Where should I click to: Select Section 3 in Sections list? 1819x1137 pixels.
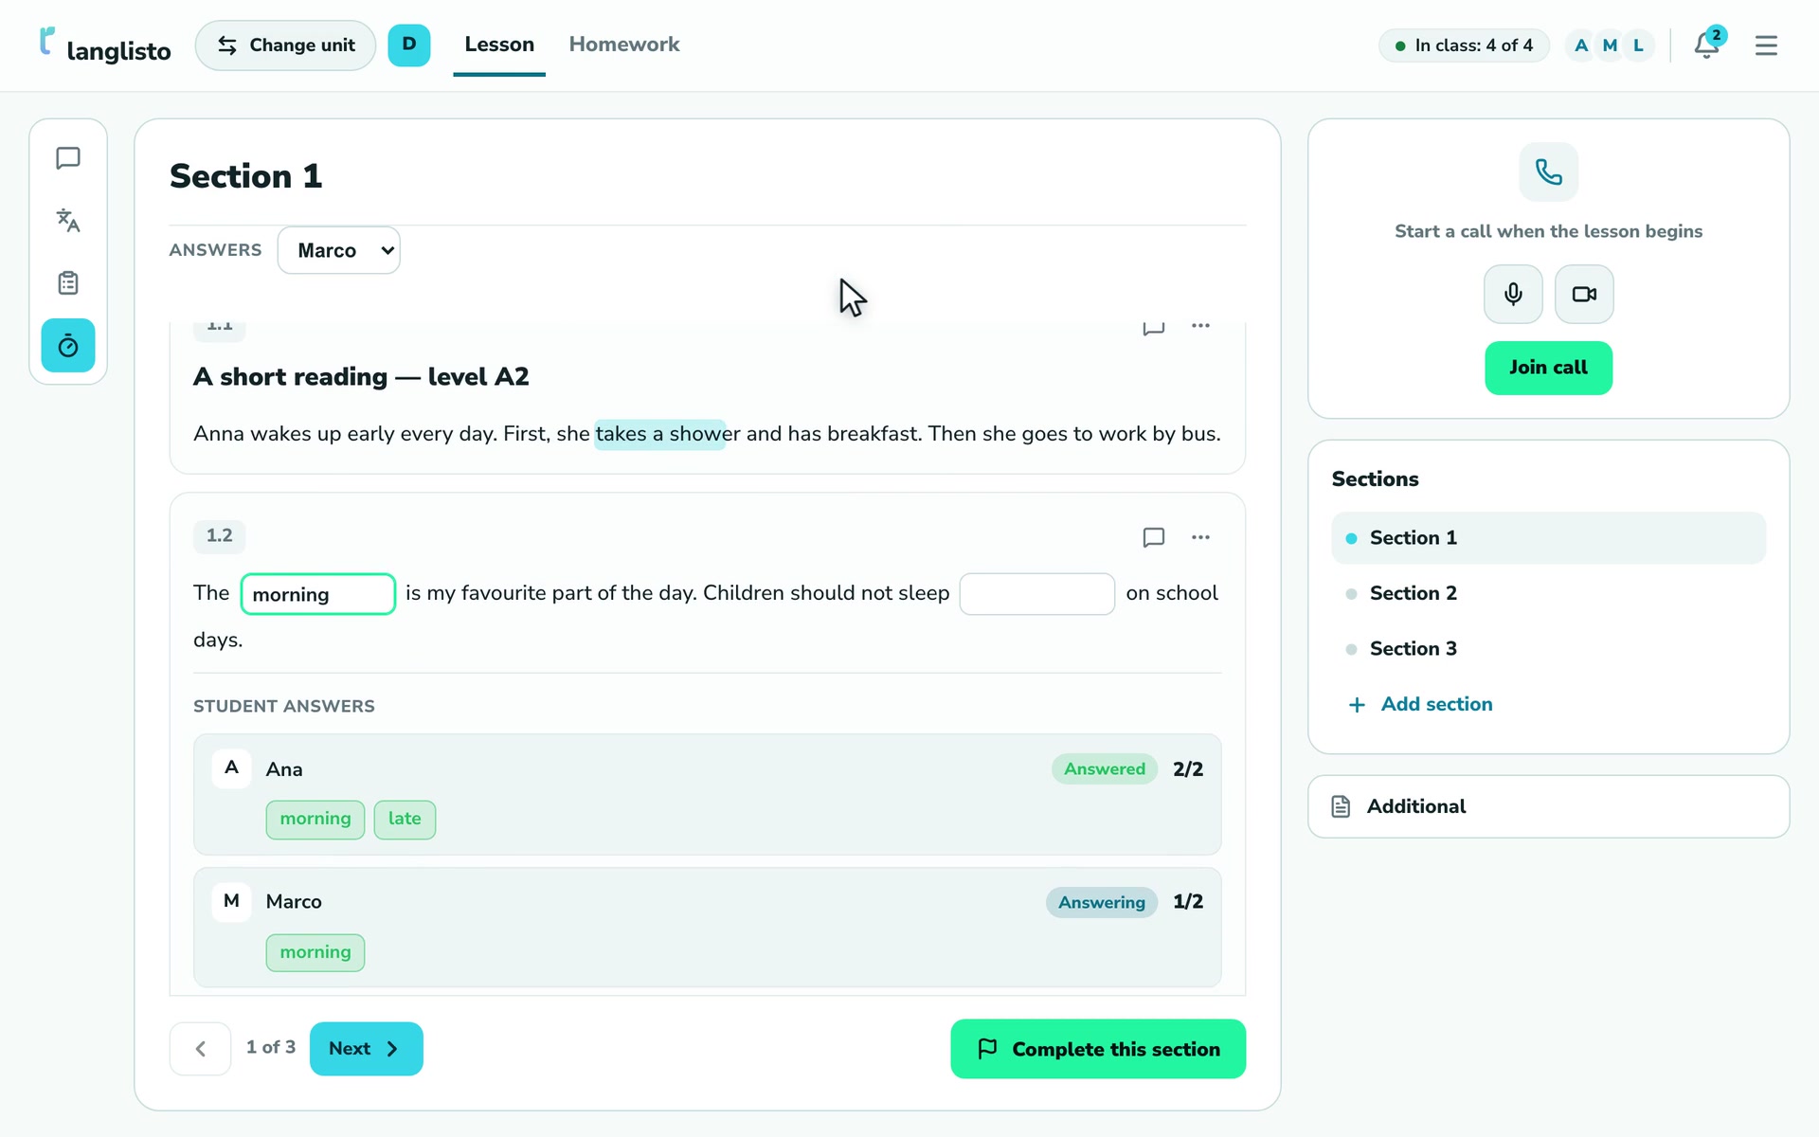point(1548,649)
